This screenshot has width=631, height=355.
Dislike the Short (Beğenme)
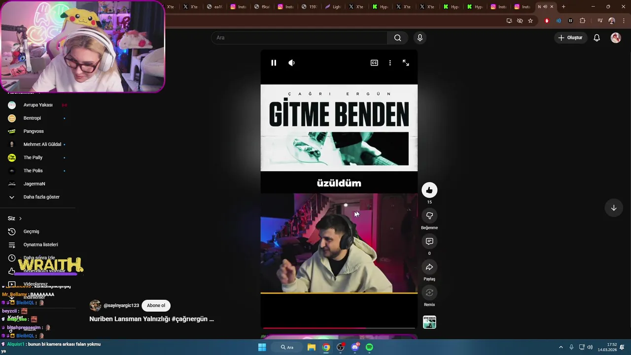(429, 215)
